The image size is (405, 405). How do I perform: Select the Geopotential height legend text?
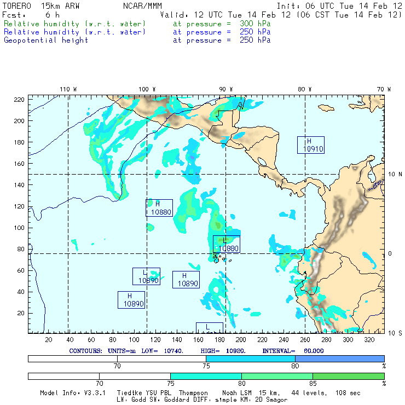click(x=46, y=40)
